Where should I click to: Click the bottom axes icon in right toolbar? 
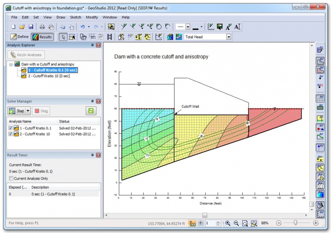click(320, 214)
